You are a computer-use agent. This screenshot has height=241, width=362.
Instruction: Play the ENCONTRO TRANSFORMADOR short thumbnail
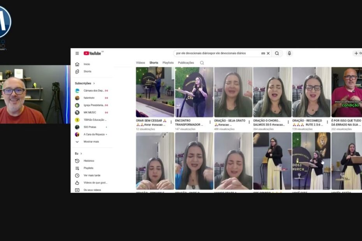click(194, 92)
